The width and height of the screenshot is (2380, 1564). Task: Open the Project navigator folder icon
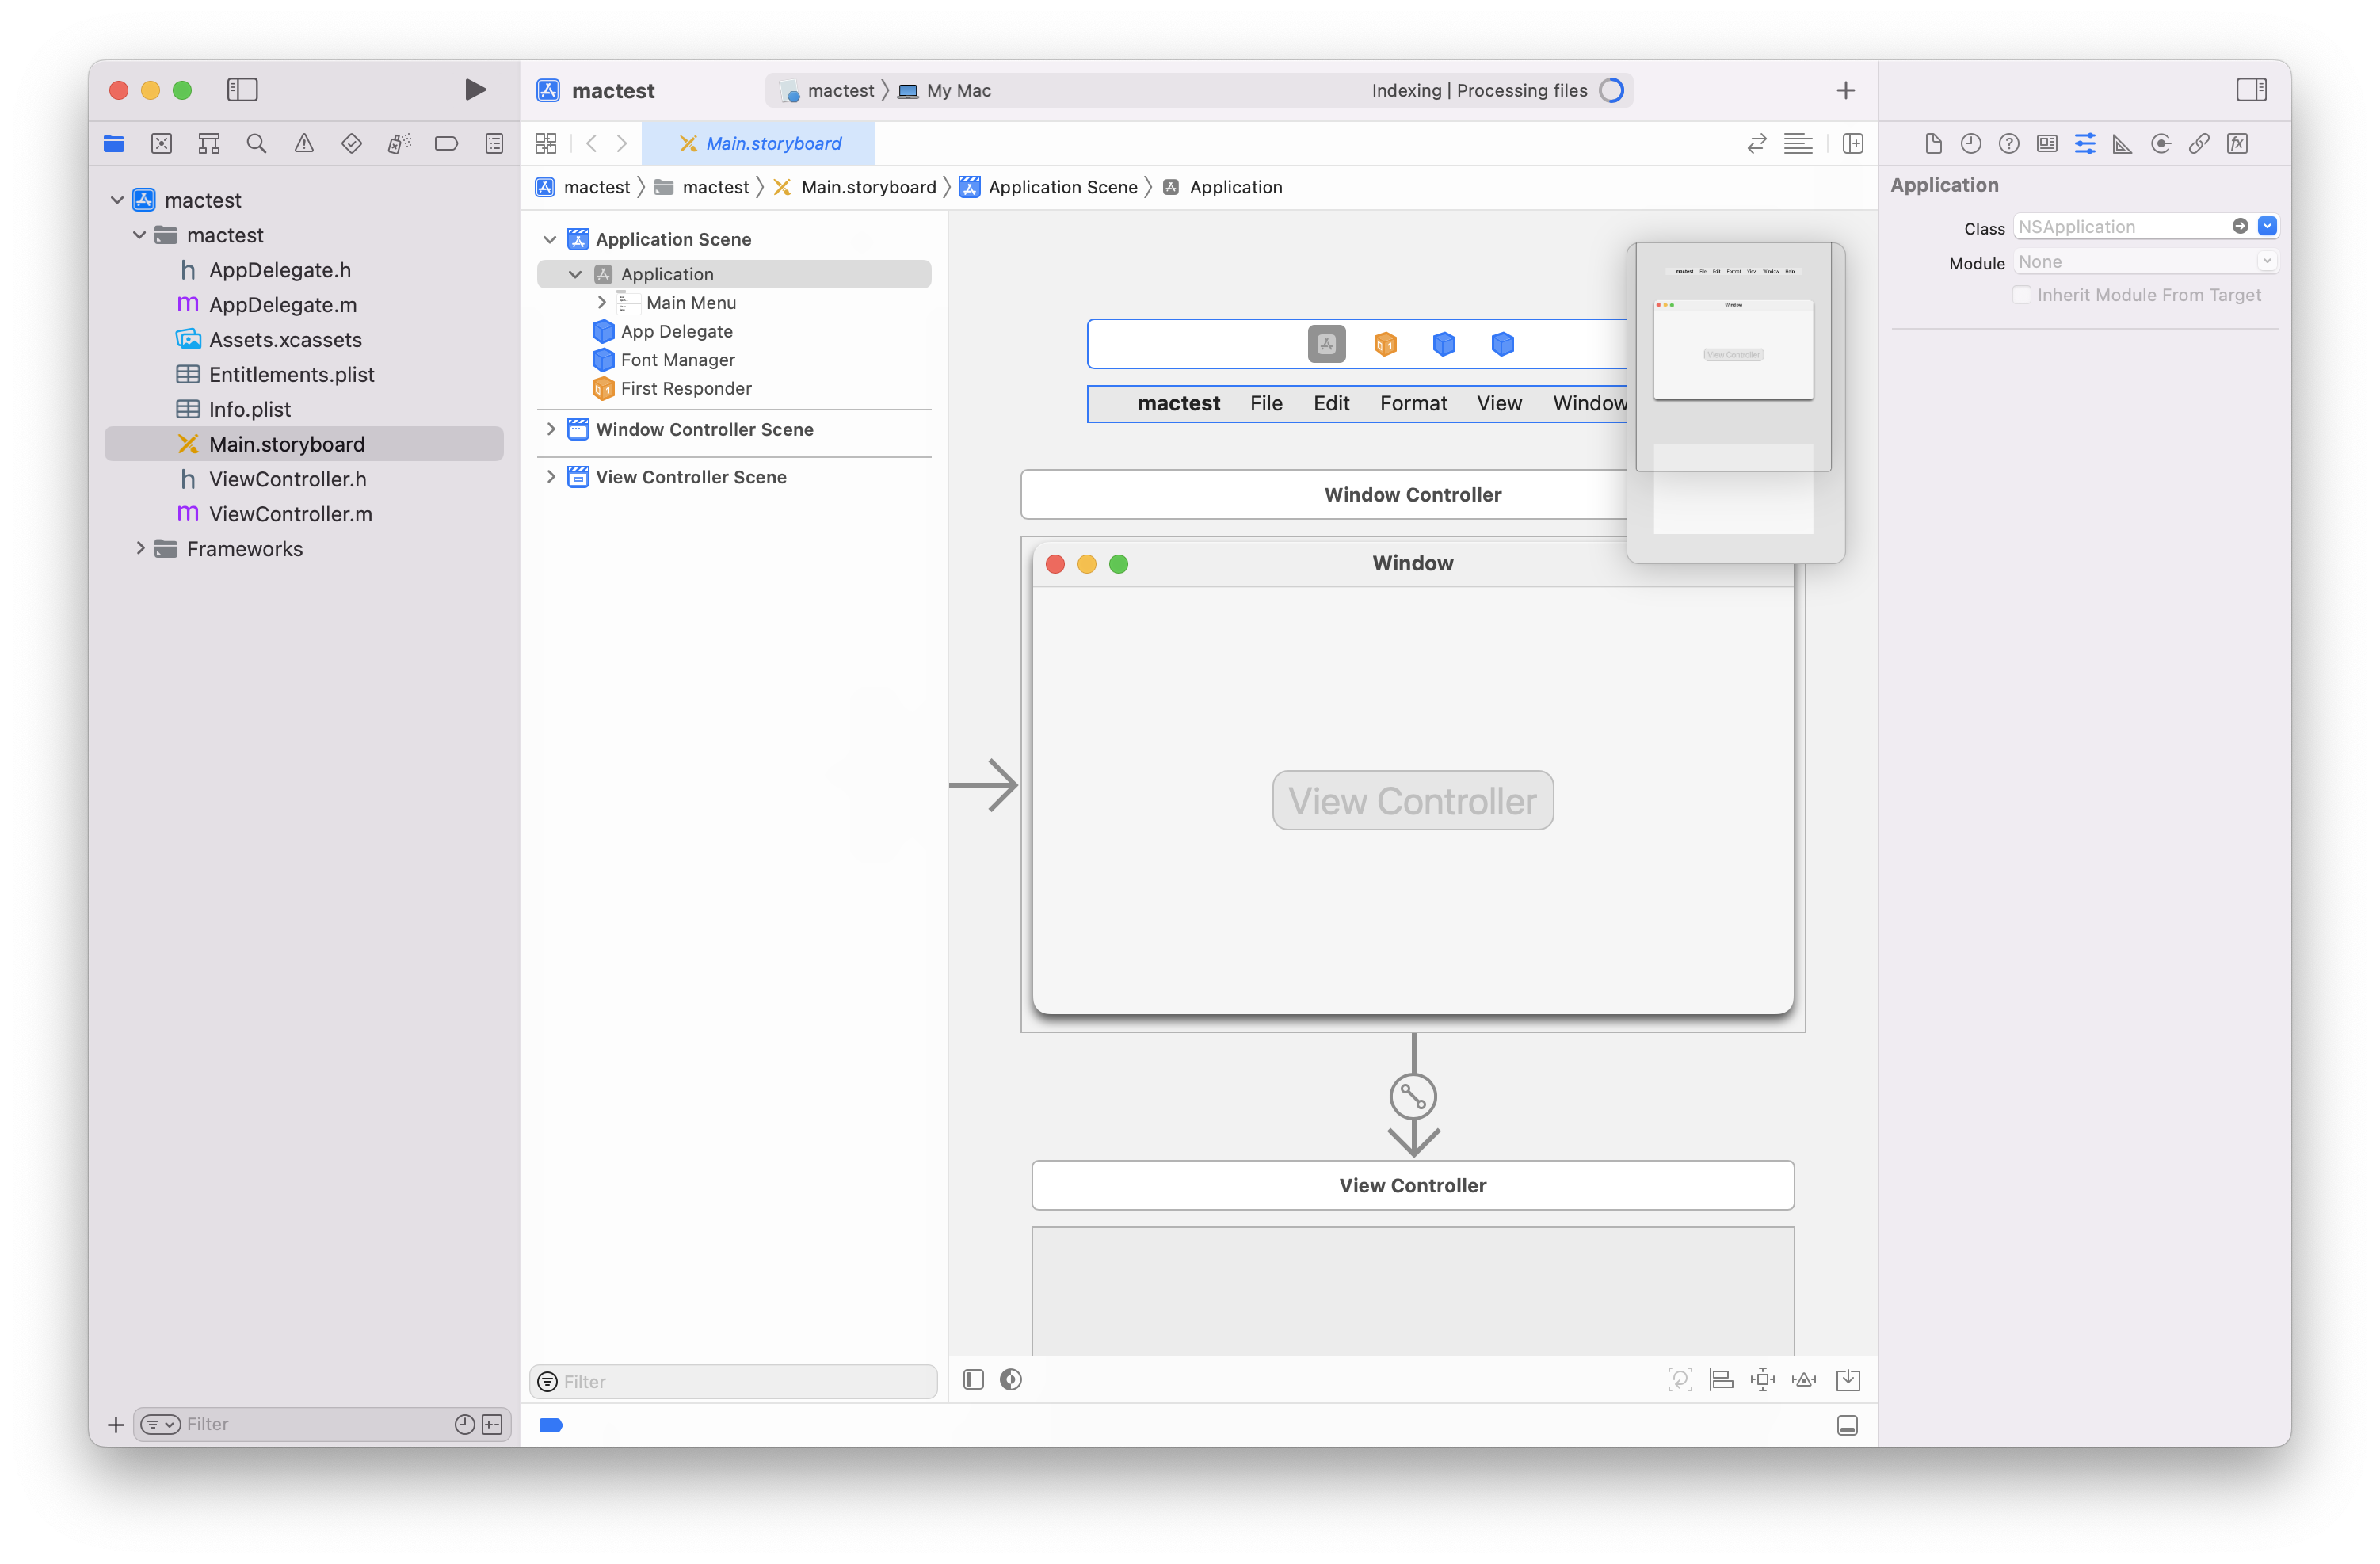(114, 144)
